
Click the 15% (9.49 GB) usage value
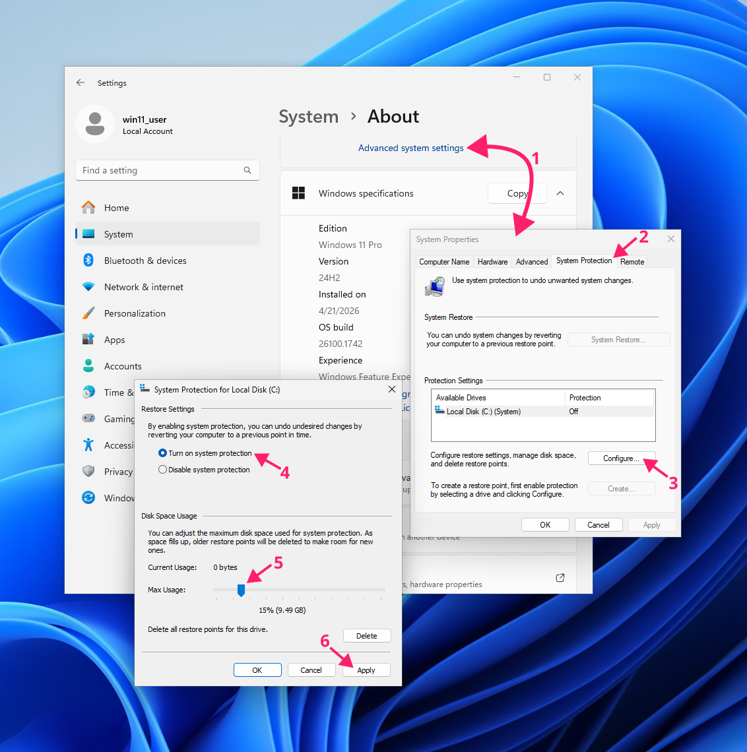pos(282,610)
